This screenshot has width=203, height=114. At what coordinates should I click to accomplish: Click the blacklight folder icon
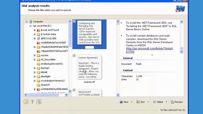(x=38, y=77)
